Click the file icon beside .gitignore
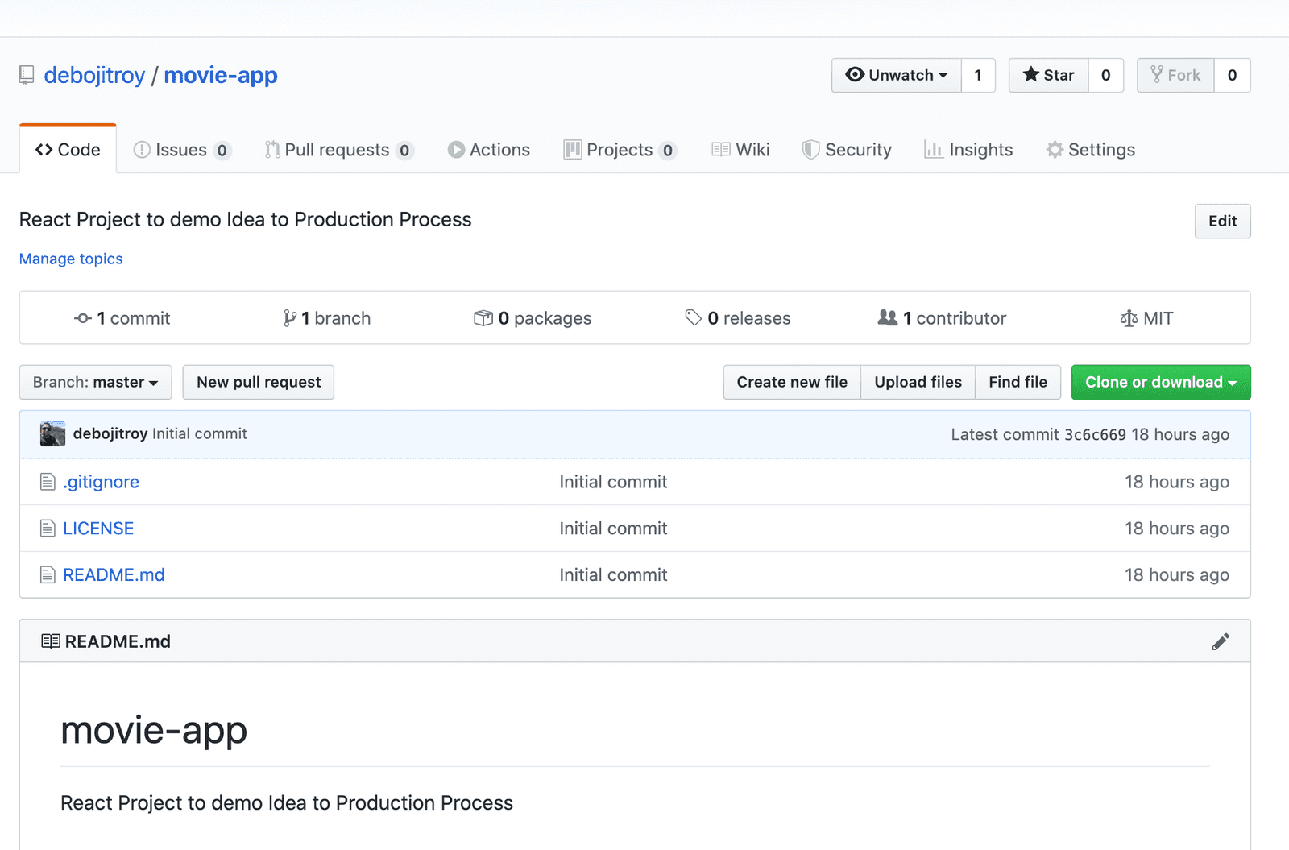 click(48, 481)
